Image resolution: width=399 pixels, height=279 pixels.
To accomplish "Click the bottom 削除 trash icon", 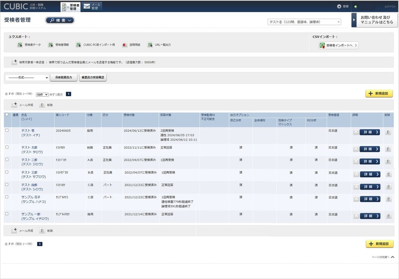I will (42, 231).
